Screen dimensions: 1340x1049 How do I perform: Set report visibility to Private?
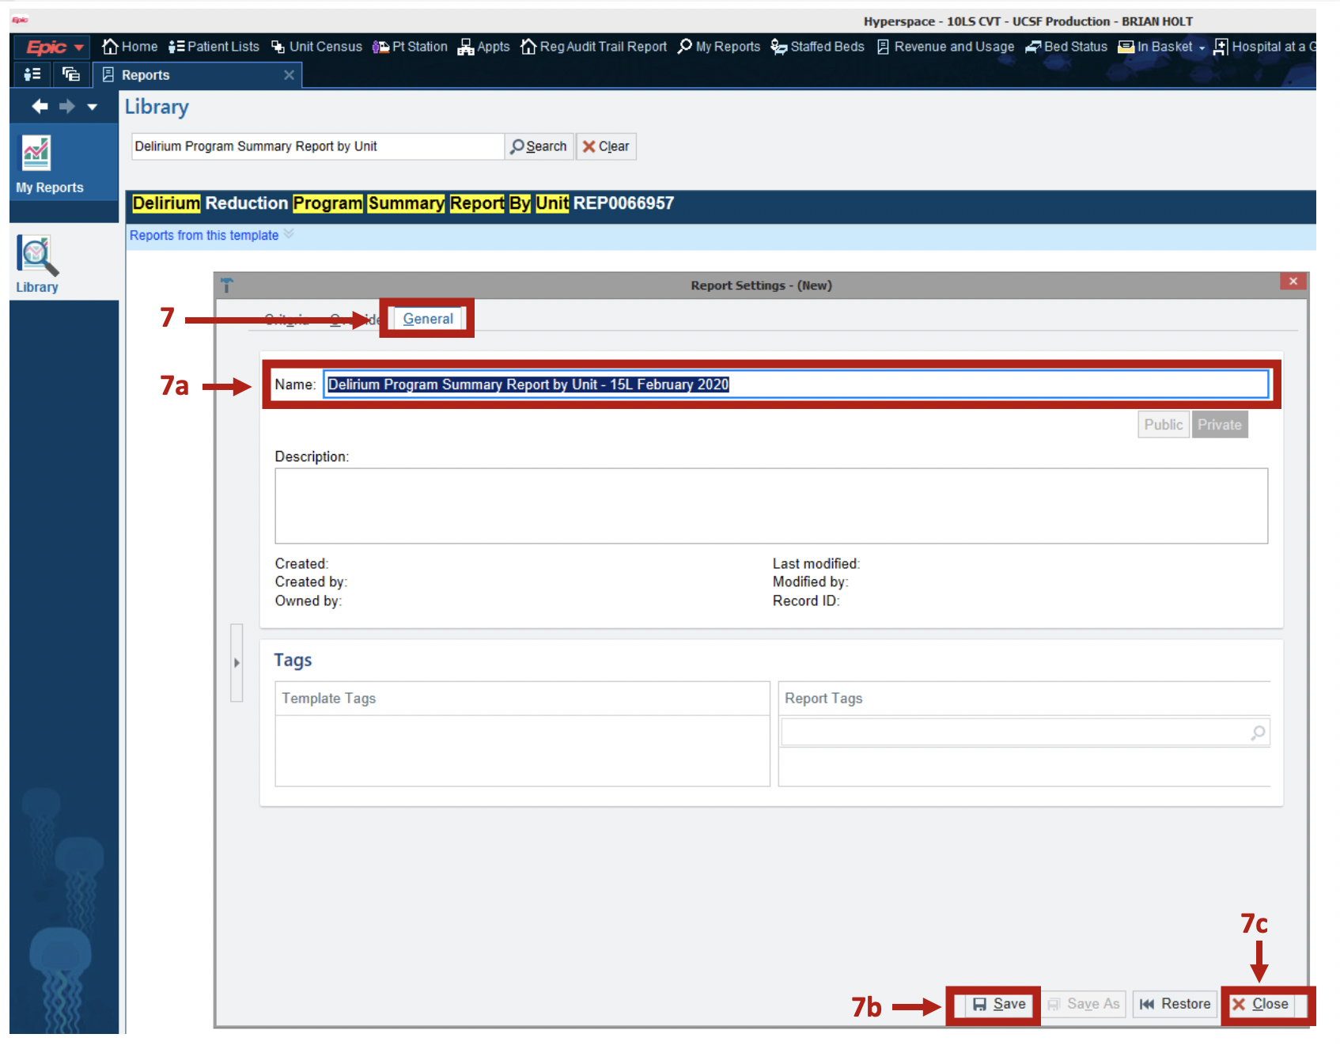click(x=1219, y=425)
